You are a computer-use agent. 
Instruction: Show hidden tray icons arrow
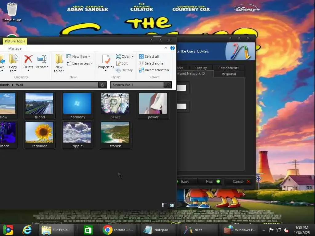264,230
